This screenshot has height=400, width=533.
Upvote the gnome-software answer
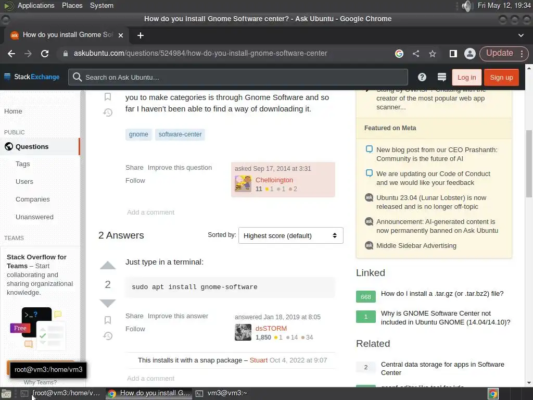tap(108, 265)
